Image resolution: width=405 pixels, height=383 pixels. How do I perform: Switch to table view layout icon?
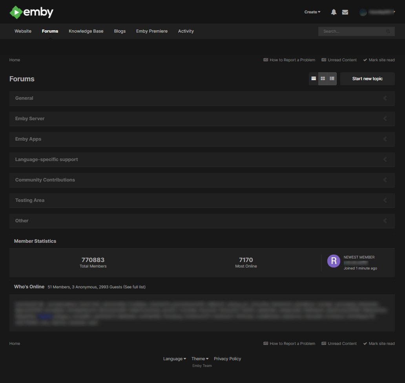click(x=314, y=79)
